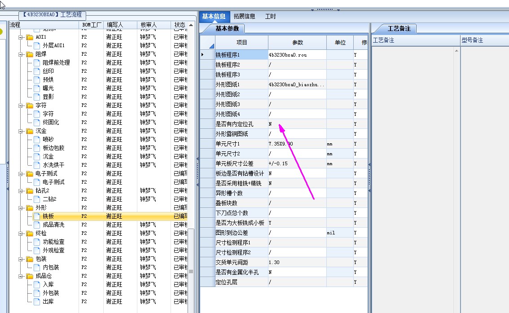Select the 基本参数 sub-tab

point(227,29)
